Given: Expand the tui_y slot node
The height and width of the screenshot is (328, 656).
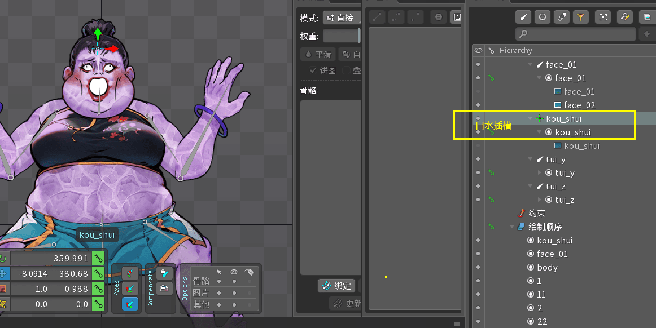Looking at the screenshot, I should click(539, 173).
